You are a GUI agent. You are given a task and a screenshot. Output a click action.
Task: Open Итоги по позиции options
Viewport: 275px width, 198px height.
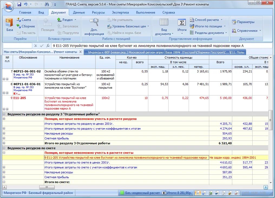coord(208,26)
